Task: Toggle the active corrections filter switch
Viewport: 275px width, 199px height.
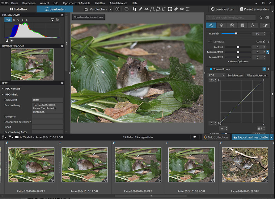Action: coord(267,18)
